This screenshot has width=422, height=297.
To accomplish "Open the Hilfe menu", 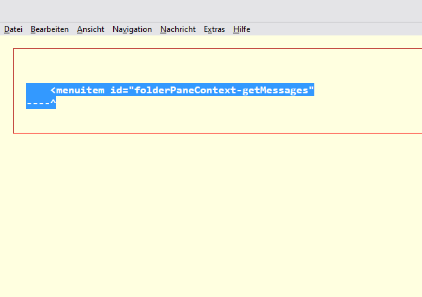I will (242, 29).
